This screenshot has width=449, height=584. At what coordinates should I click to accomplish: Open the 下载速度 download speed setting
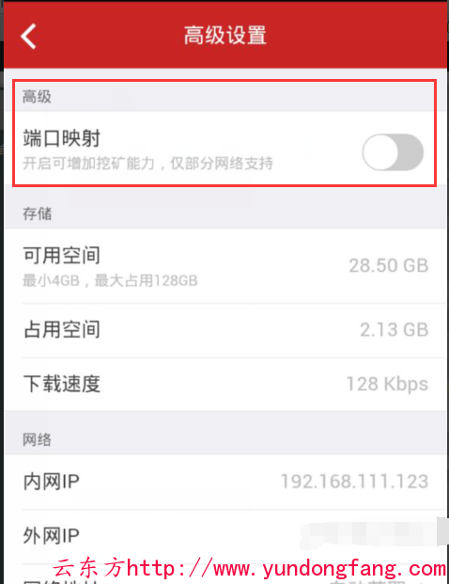pos(225,384)
